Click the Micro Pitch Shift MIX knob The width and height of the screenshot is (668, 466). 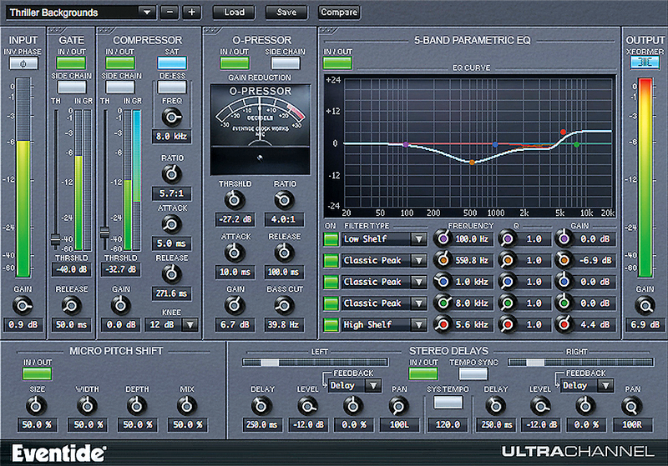coord(186,406)
